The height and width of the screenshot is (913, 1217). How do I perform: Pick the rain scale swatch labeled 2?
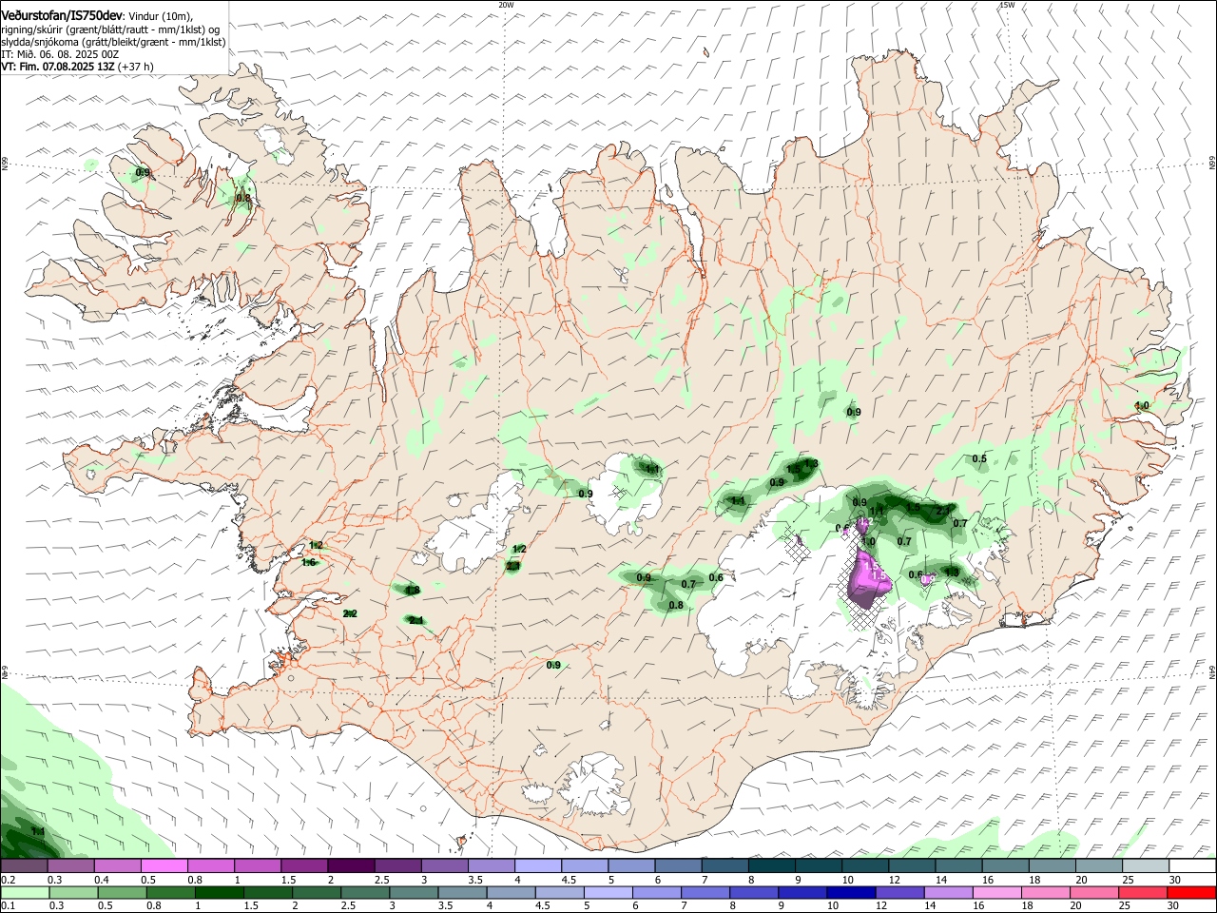(317, 893)
